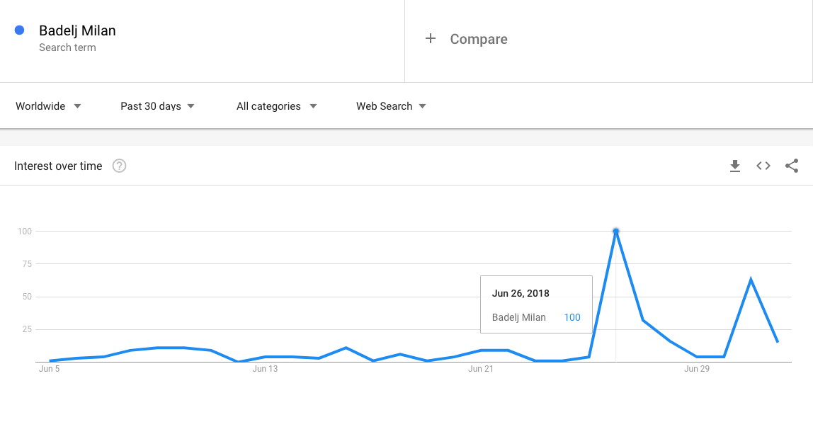Share the interest over time chart
The image size is (813, 422).
coord(792,166)
